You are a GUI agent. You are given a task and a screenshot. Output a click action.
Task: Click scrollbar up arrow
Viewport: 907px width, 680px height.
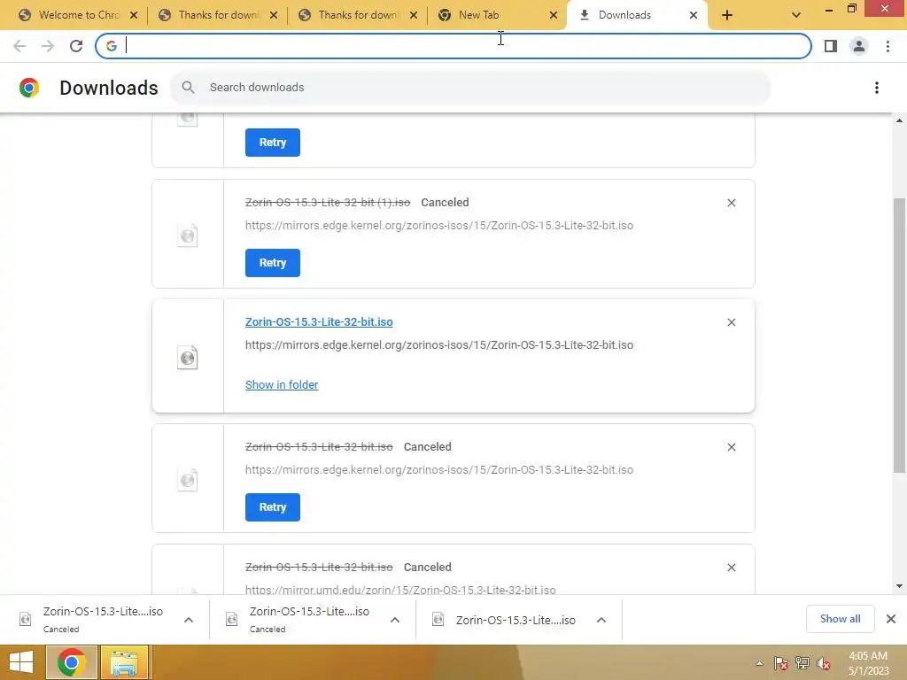click(899, 120)
